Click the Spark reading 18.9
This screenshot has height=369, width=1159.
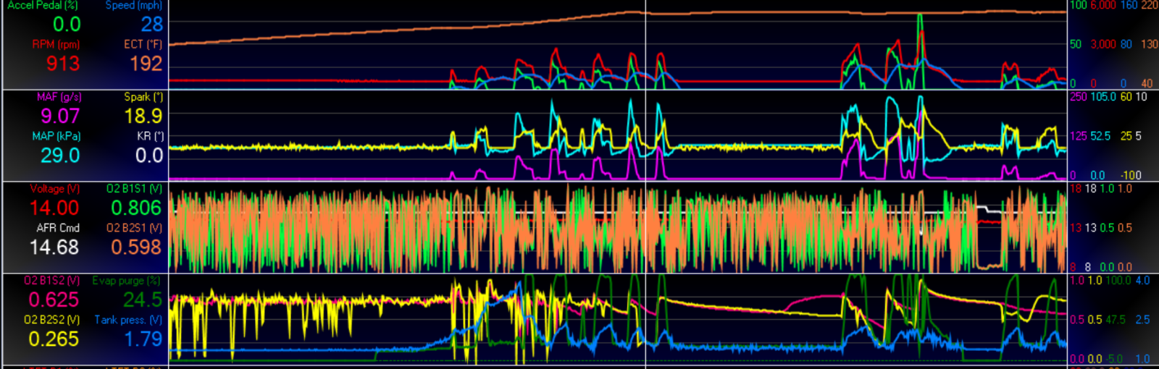[x=143, y=116]
